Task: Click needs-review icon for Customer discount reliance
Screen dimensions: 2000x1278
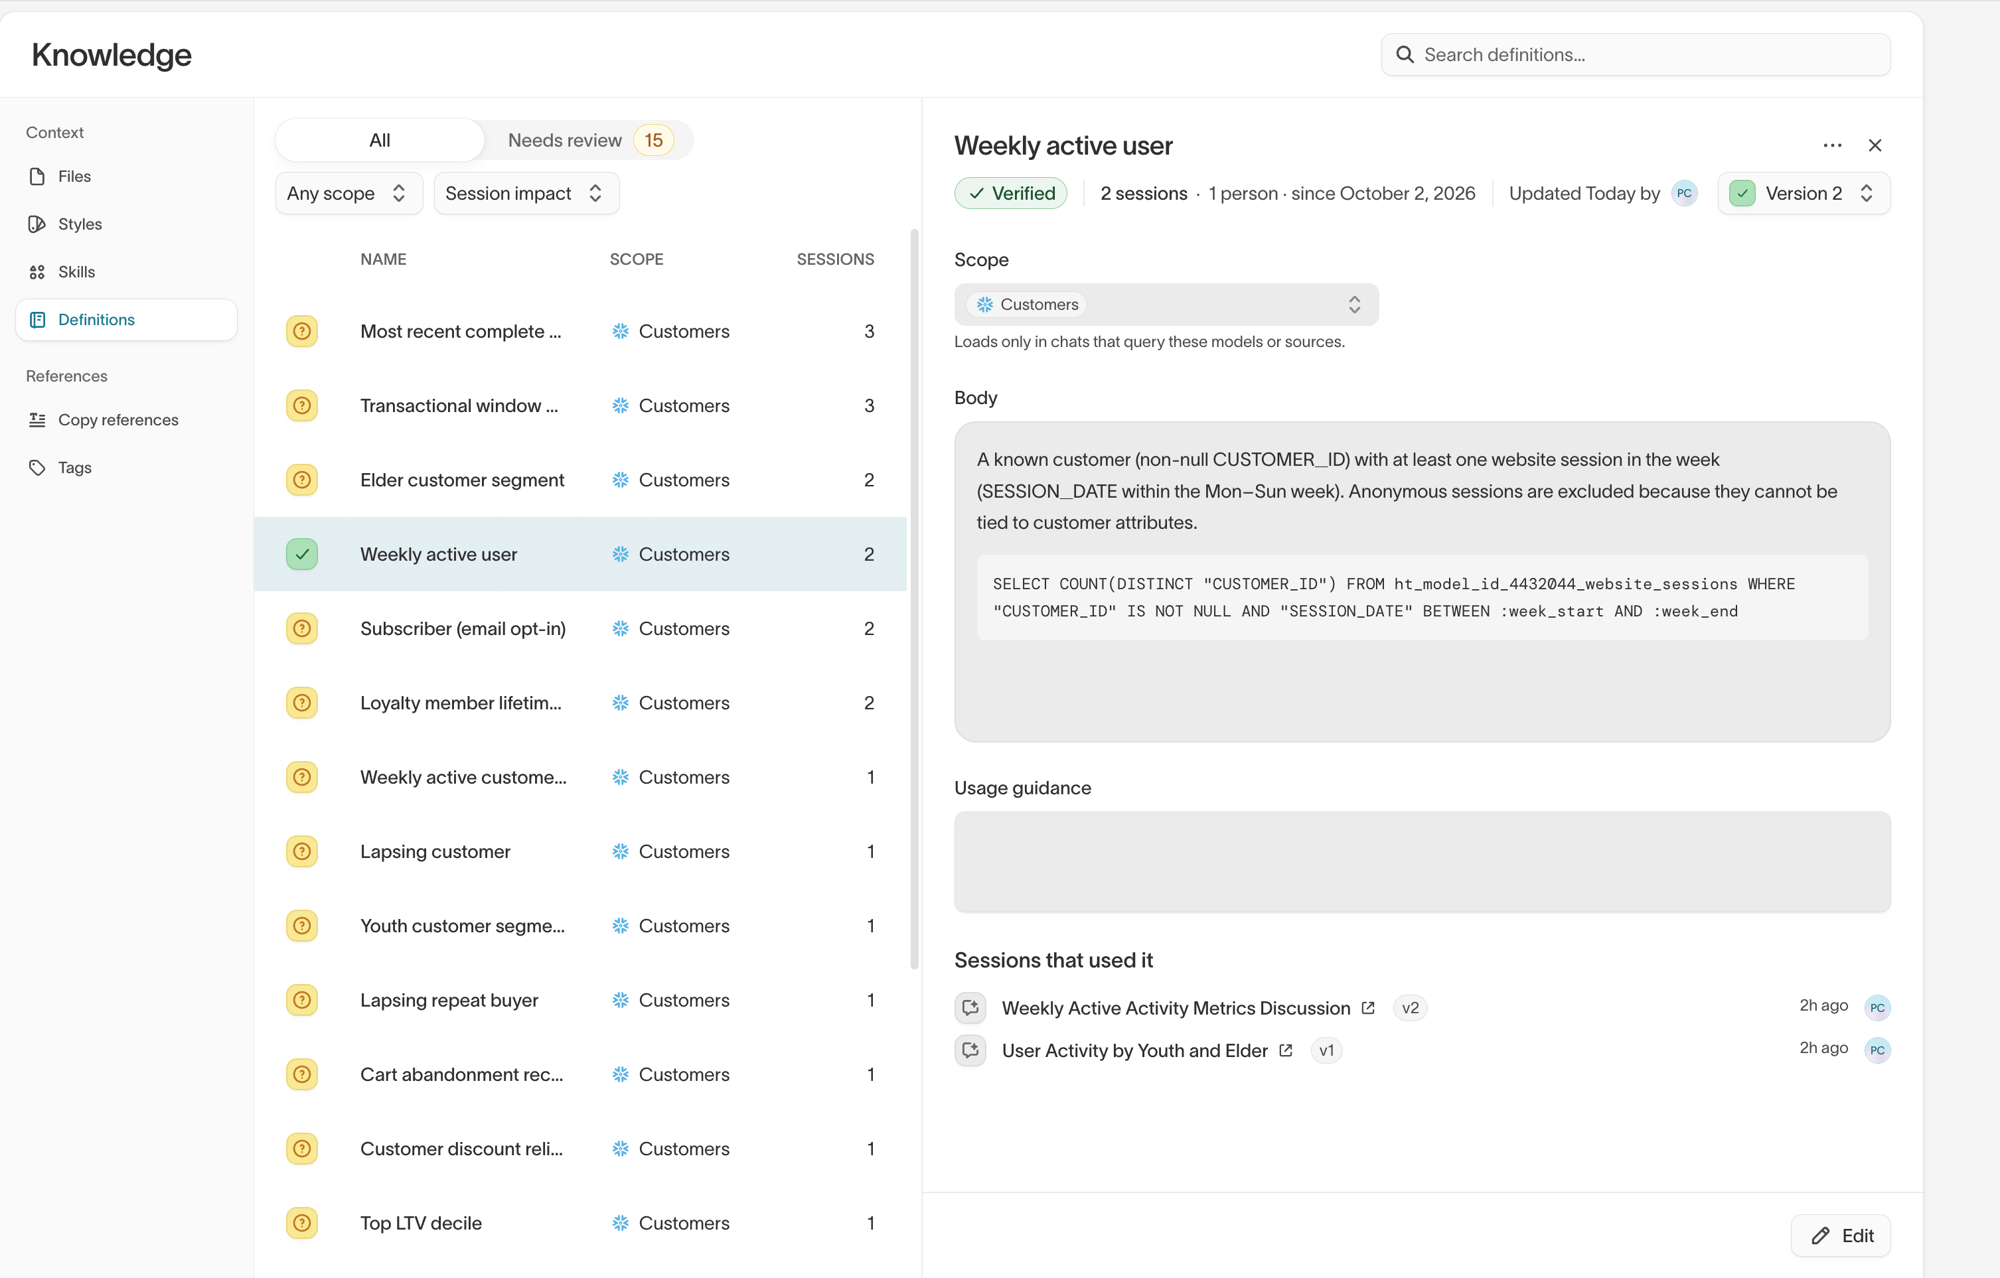Action: [301, 1149]
